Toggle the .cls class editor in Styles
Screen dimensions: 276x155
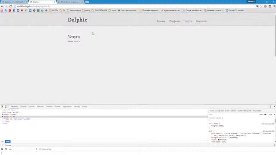coord(270,115)
